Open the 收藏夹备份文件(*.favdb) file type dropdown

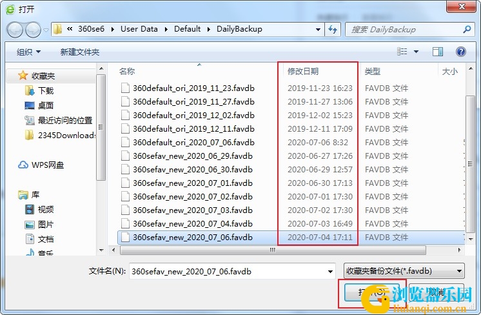pos(404,271)
